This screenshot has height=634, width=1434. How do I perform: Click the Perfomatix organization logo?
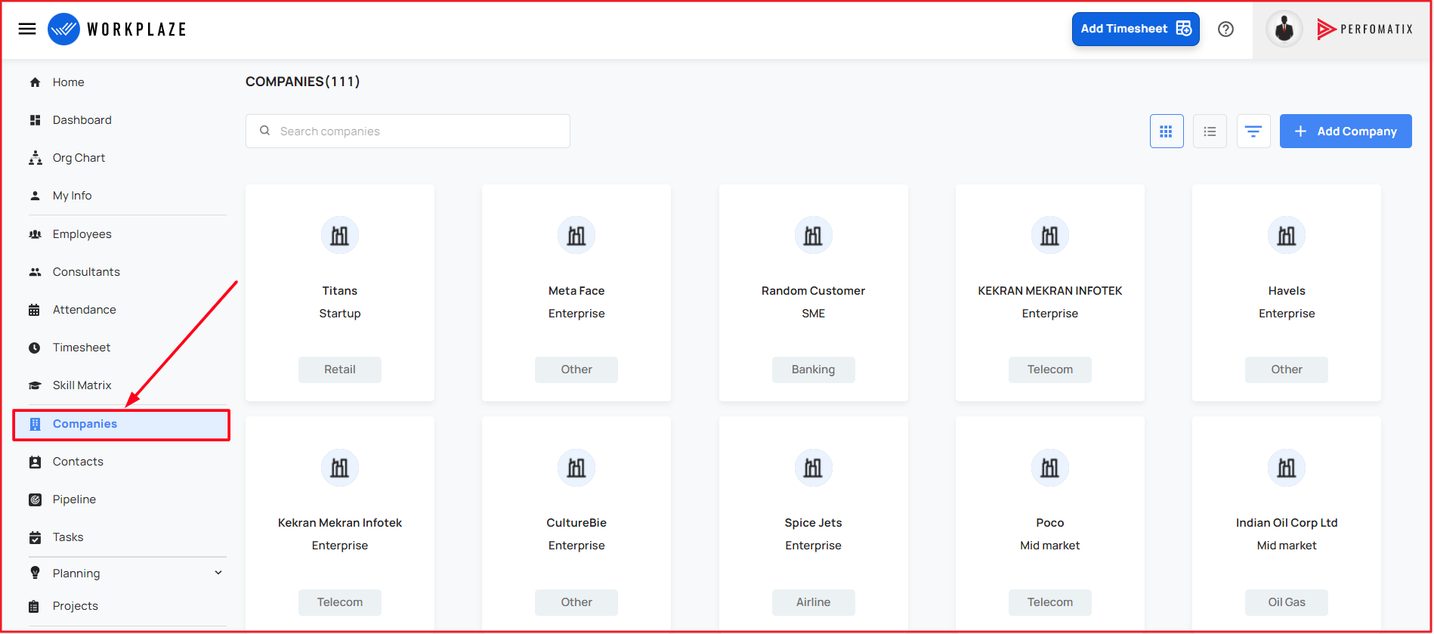click(x=1364, y=29)
